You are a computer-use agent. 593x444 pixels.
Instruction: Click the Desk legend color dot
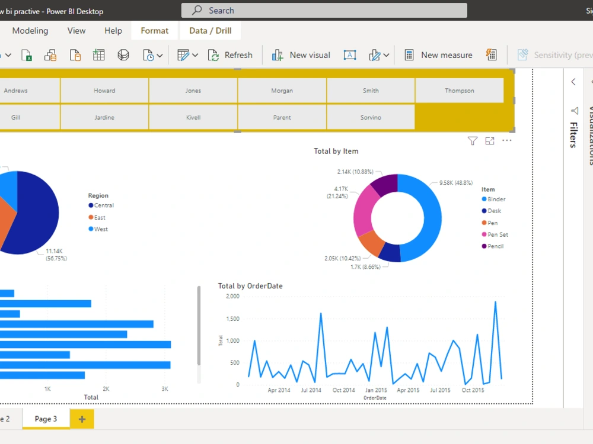click(484, 211)
